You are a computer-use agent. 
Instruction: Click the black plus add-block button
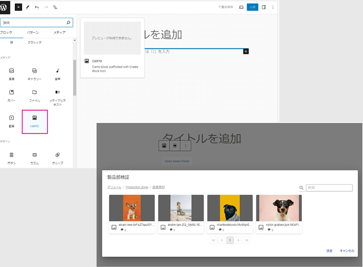click(x=246, y=51)
